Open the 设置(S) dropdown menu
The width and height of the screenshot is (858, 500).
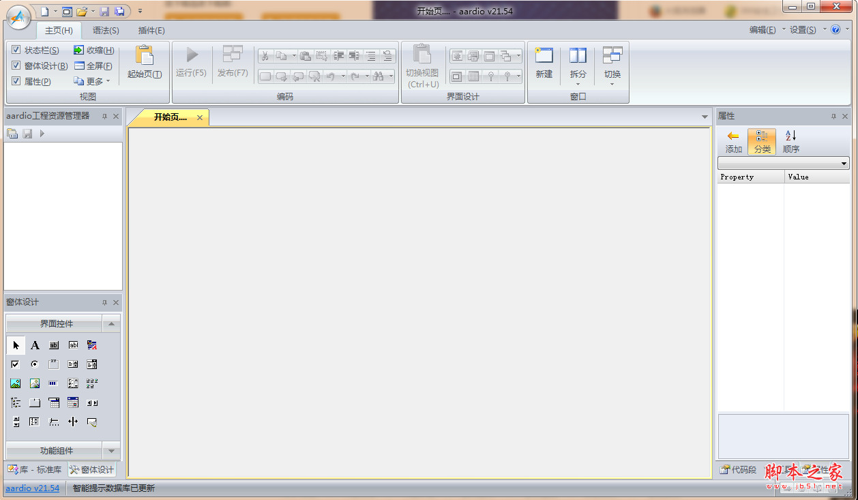(808, 29)
